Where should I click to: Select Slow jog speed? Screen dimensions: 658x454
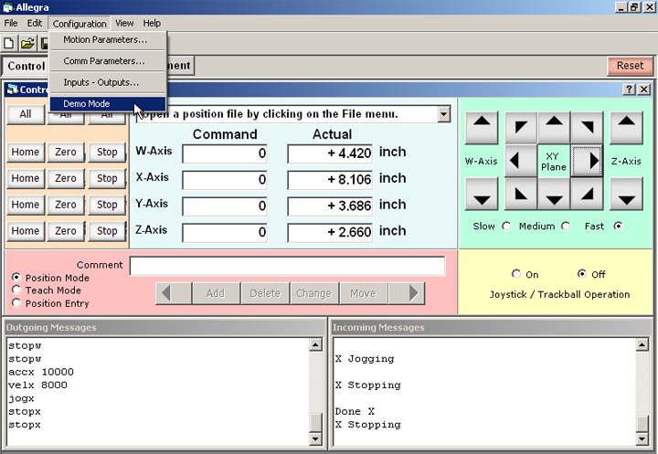(x=506, y=227)
